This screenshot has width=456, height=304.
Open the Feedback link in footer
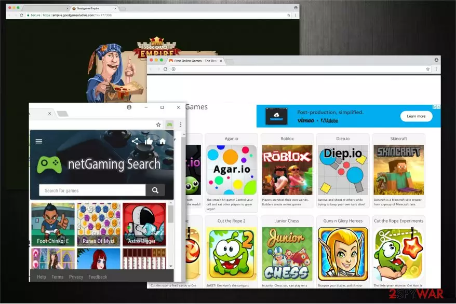coord(98,277)
